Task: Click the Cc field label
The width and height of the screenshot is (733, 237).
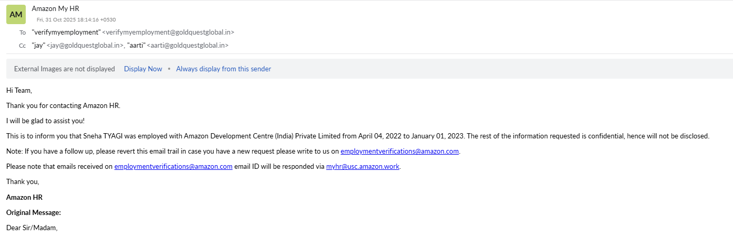Action: (x=23, y=46)
